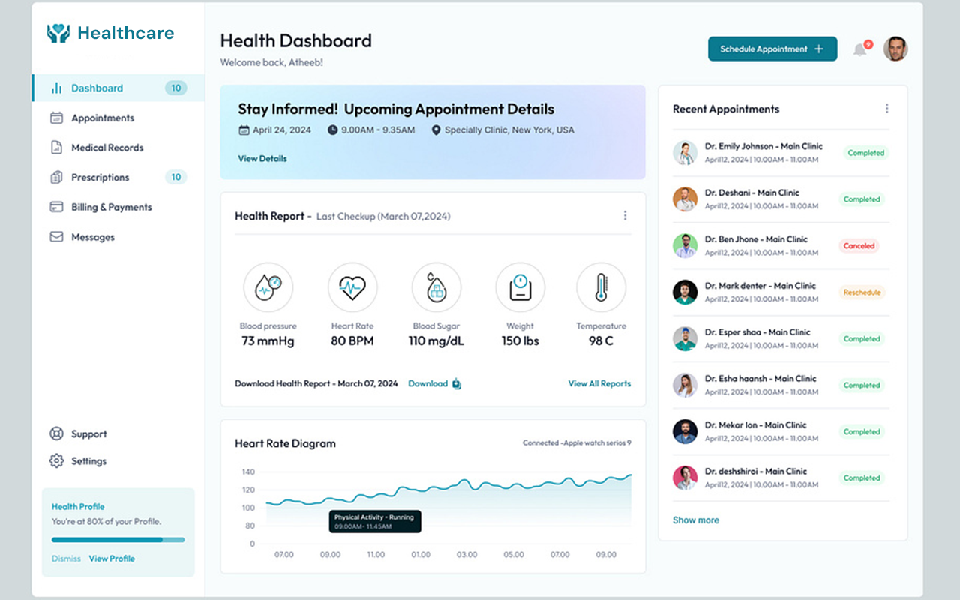
Task: Click the Blood pressure icon
Action: (x=268, y=287)
